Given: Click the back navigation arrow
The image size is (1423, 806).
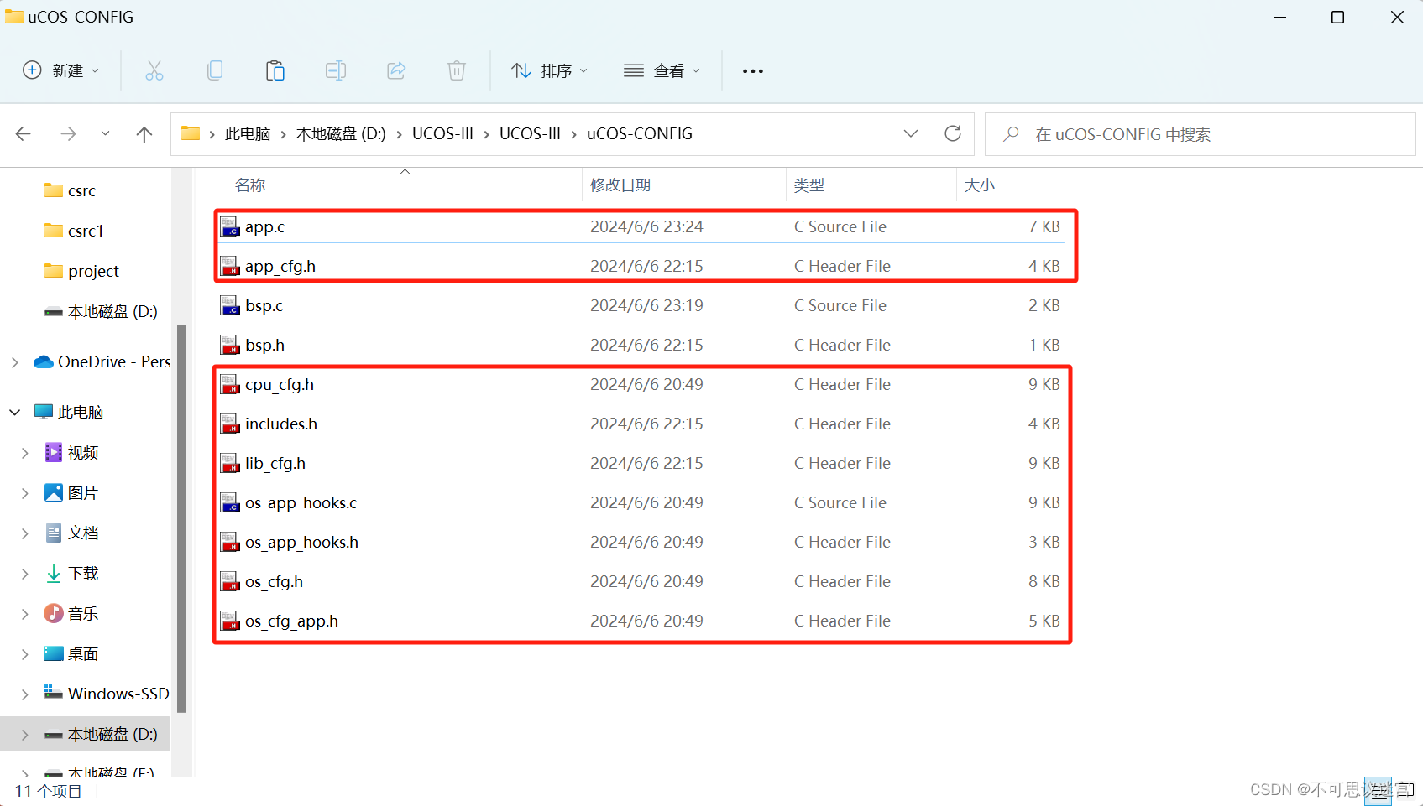Looking at the screenshot, I should pos(23,133).
